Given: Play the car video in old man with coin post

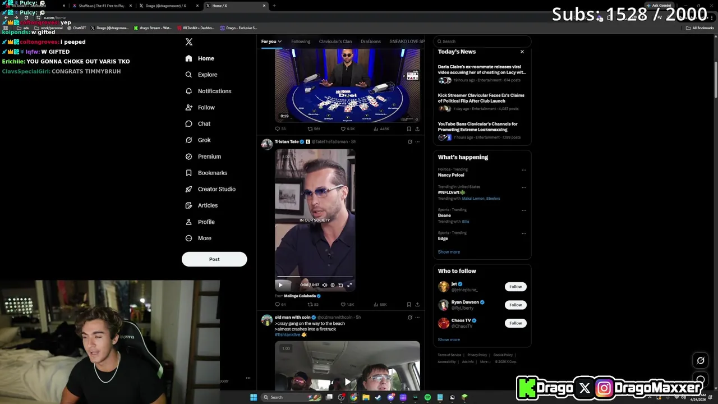Looking at the screenshot, I should pyautogui.click(x=347, y=382).
